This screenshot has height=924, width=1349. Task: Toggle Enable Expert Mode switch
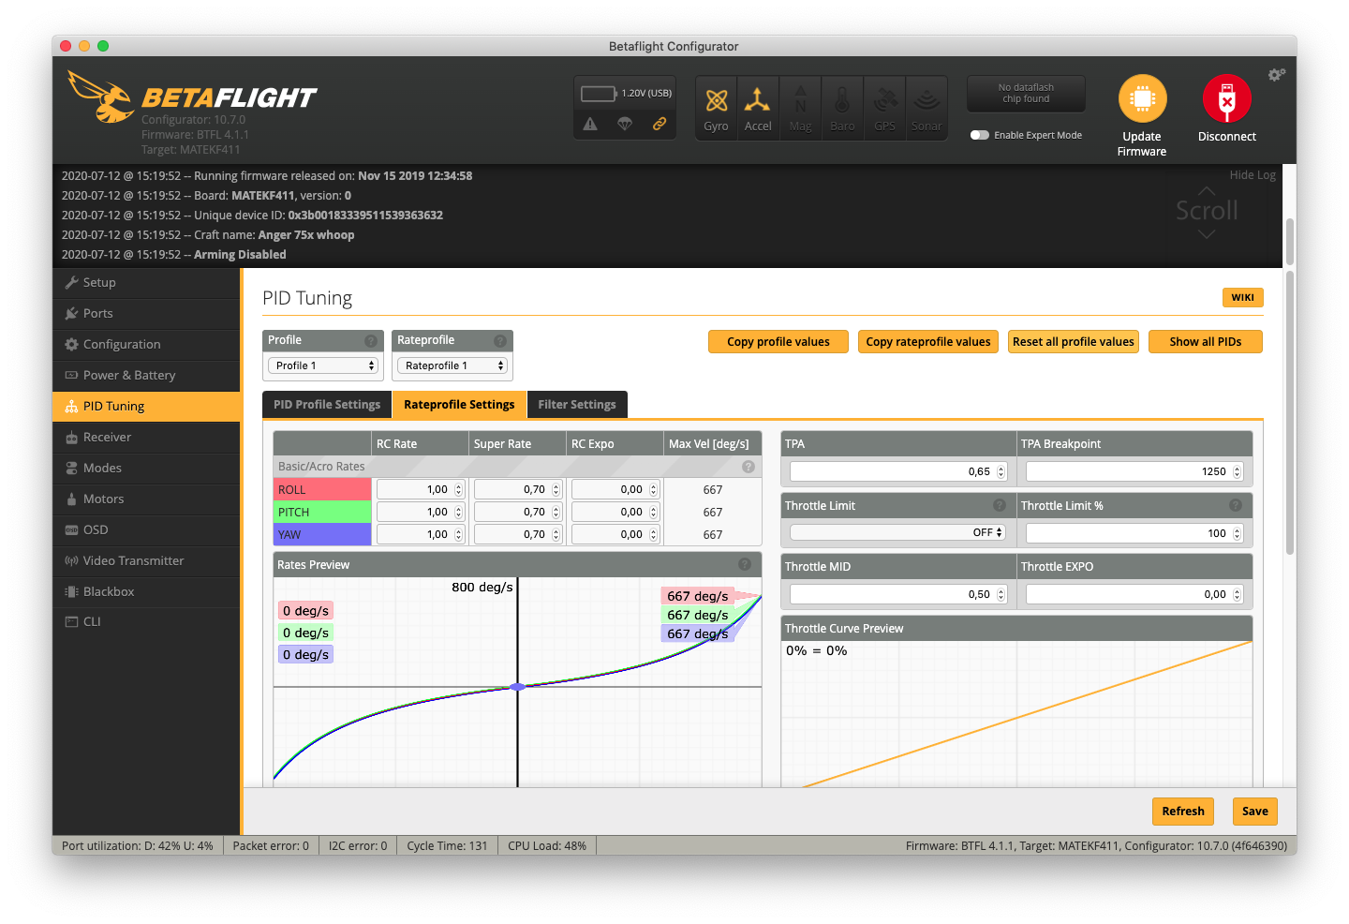point(980,135)
